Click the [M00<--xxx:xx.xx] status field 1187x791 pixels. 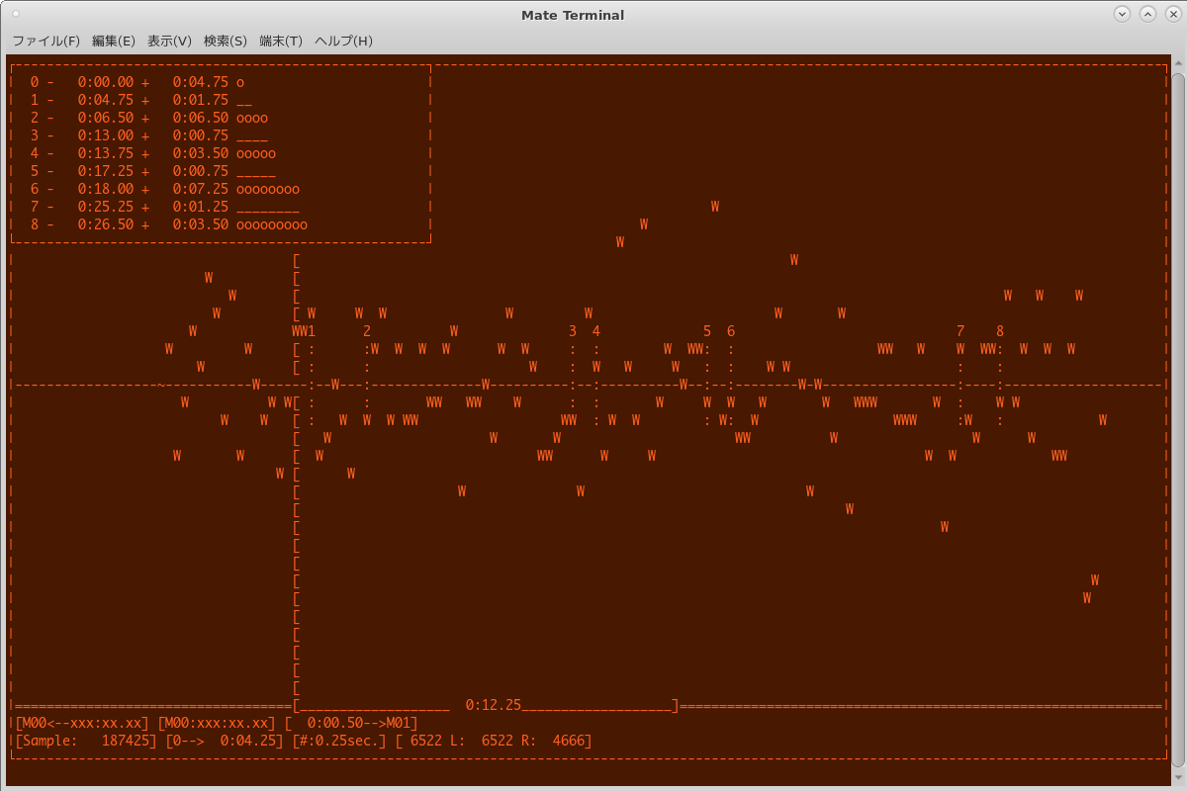(x=82, y=723)
